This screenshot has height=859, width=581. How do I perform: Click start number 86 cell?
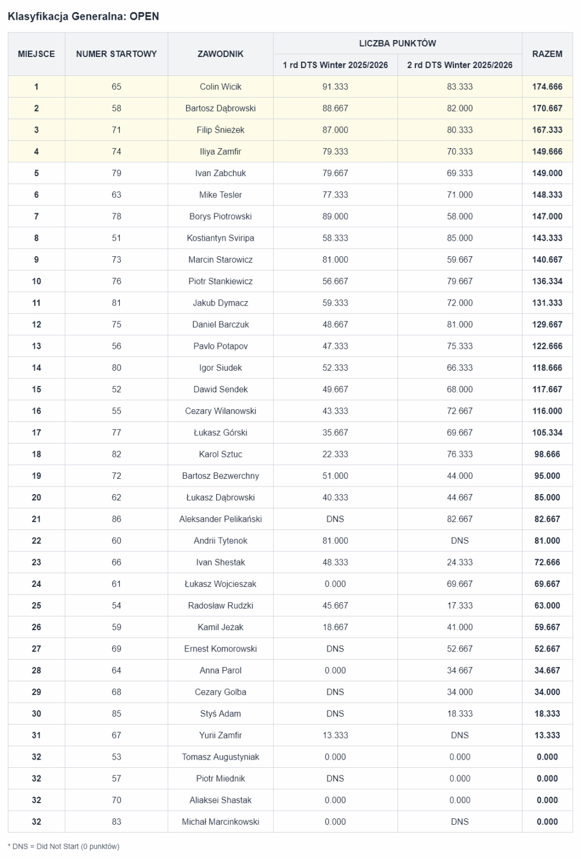(x=116, y=519)
